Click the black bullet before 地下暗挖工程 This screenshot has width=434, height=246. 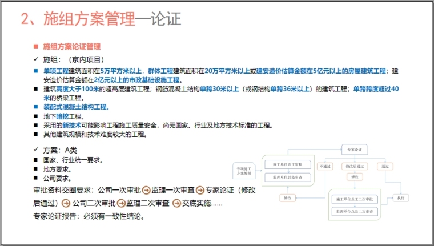pos(36,116)
